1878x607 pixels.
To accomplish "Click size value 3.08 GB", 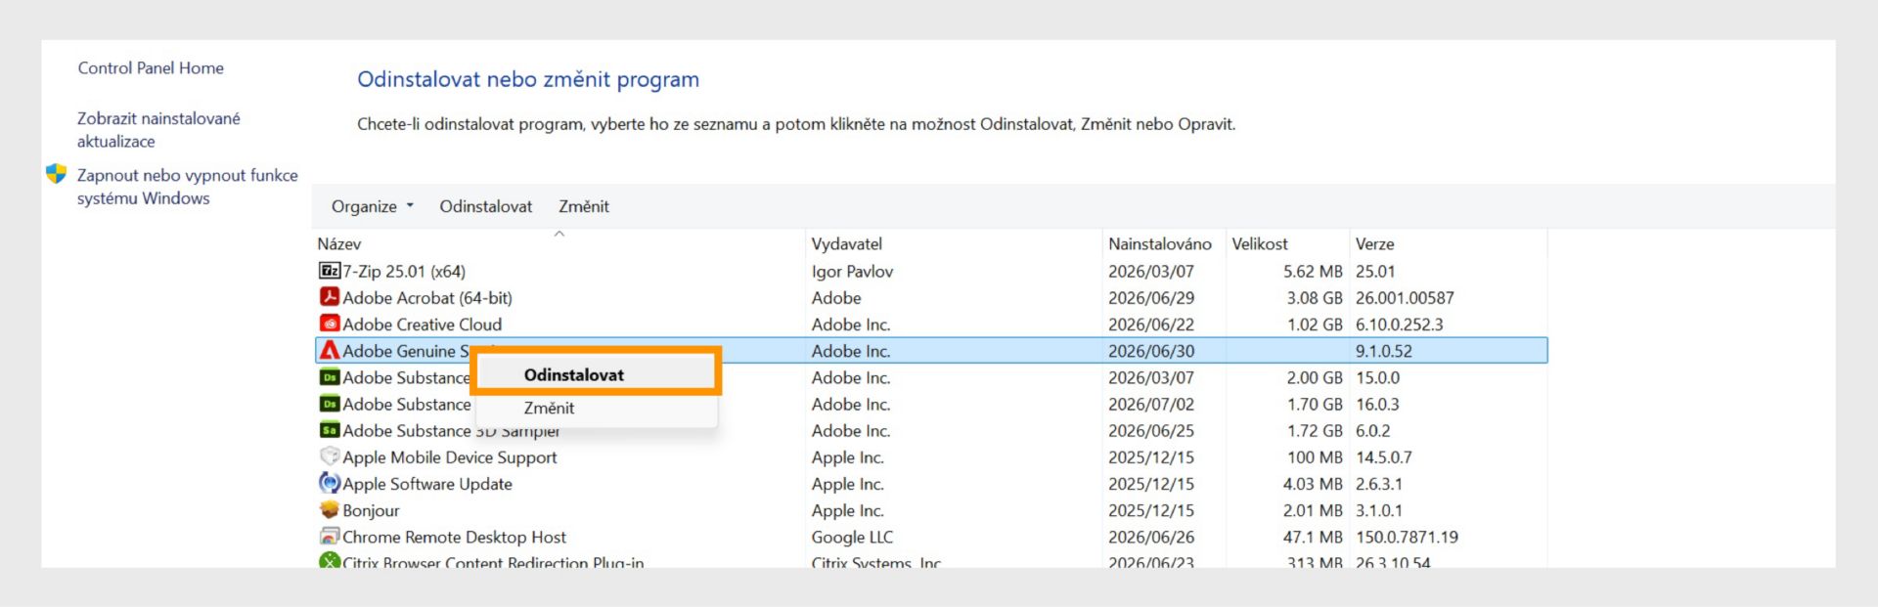I will pos(1315,297).
